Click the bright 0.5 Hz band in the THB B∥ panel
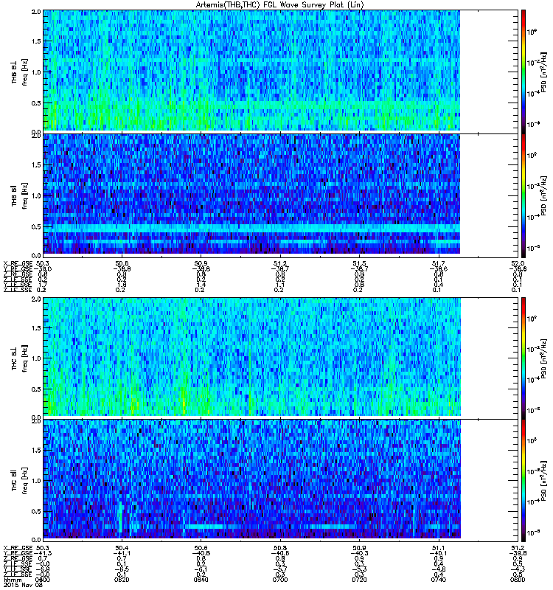The width and height of the screenshot is (553, 590). [251, 228]
